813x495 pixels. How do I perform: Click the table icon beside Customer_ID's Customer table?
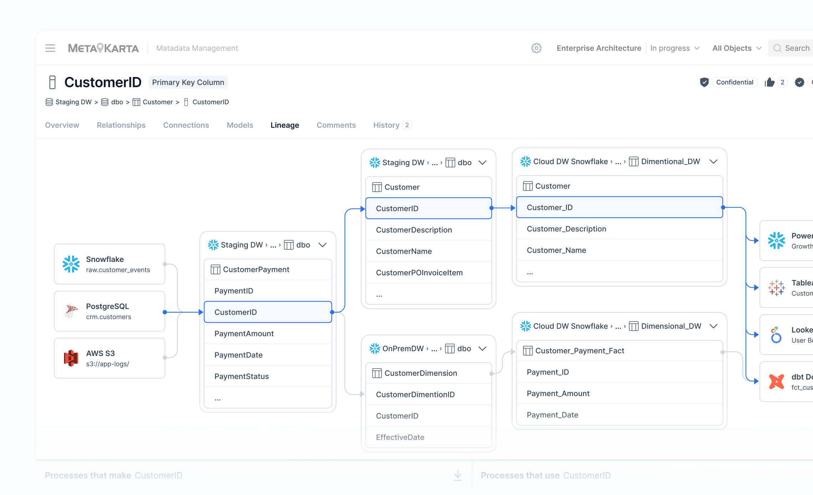click(528, 186)
